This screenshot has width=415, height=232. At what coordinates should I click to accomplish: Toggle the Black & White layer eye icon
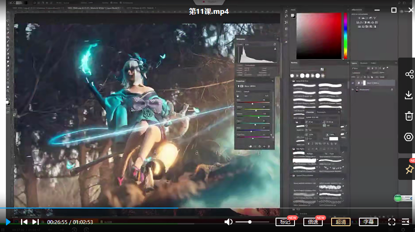353,83
